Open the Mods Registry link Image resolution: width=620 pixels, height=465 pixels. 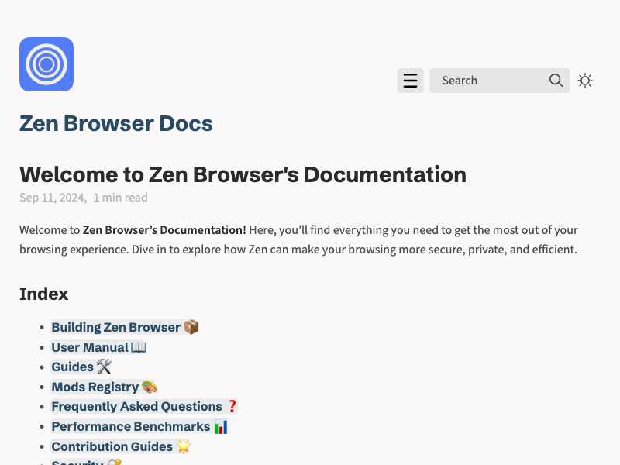tap(105, 387)
